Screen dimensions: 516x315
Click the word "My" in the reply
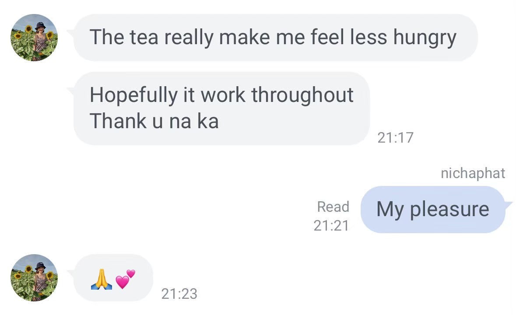390,209
